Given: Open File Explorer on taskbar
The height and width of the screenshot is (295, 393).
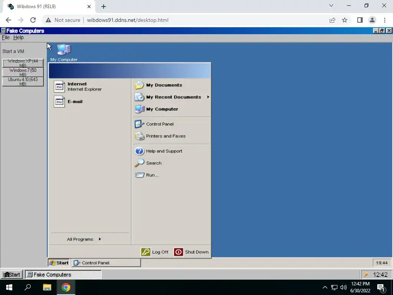Looking at the screenshot, I should coord(47,287).
